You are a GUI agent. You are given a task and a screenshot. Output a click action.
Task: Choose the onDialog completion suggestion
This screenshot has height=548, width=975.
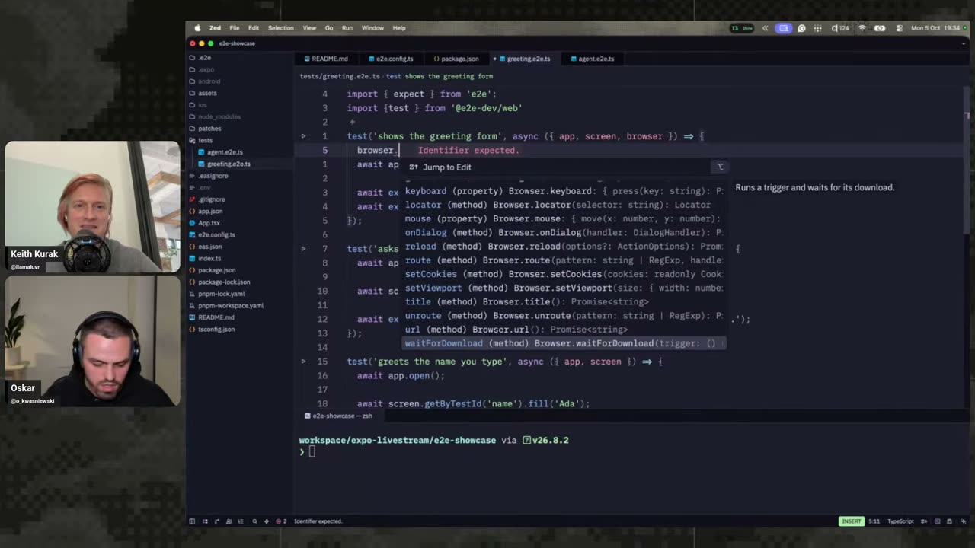click(564, 233)
